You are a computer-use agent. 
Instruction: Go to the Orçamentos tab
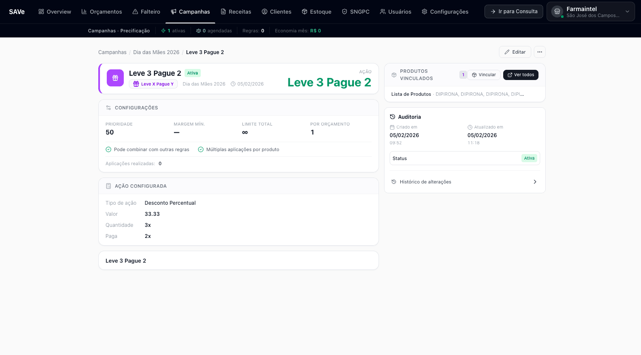point(102,12)
